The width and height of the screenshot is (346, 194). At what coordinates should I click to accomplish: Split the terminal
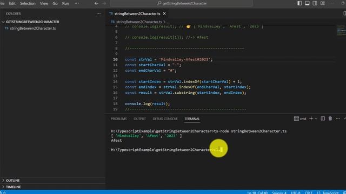pyautogui.click(x=323, y=119)
